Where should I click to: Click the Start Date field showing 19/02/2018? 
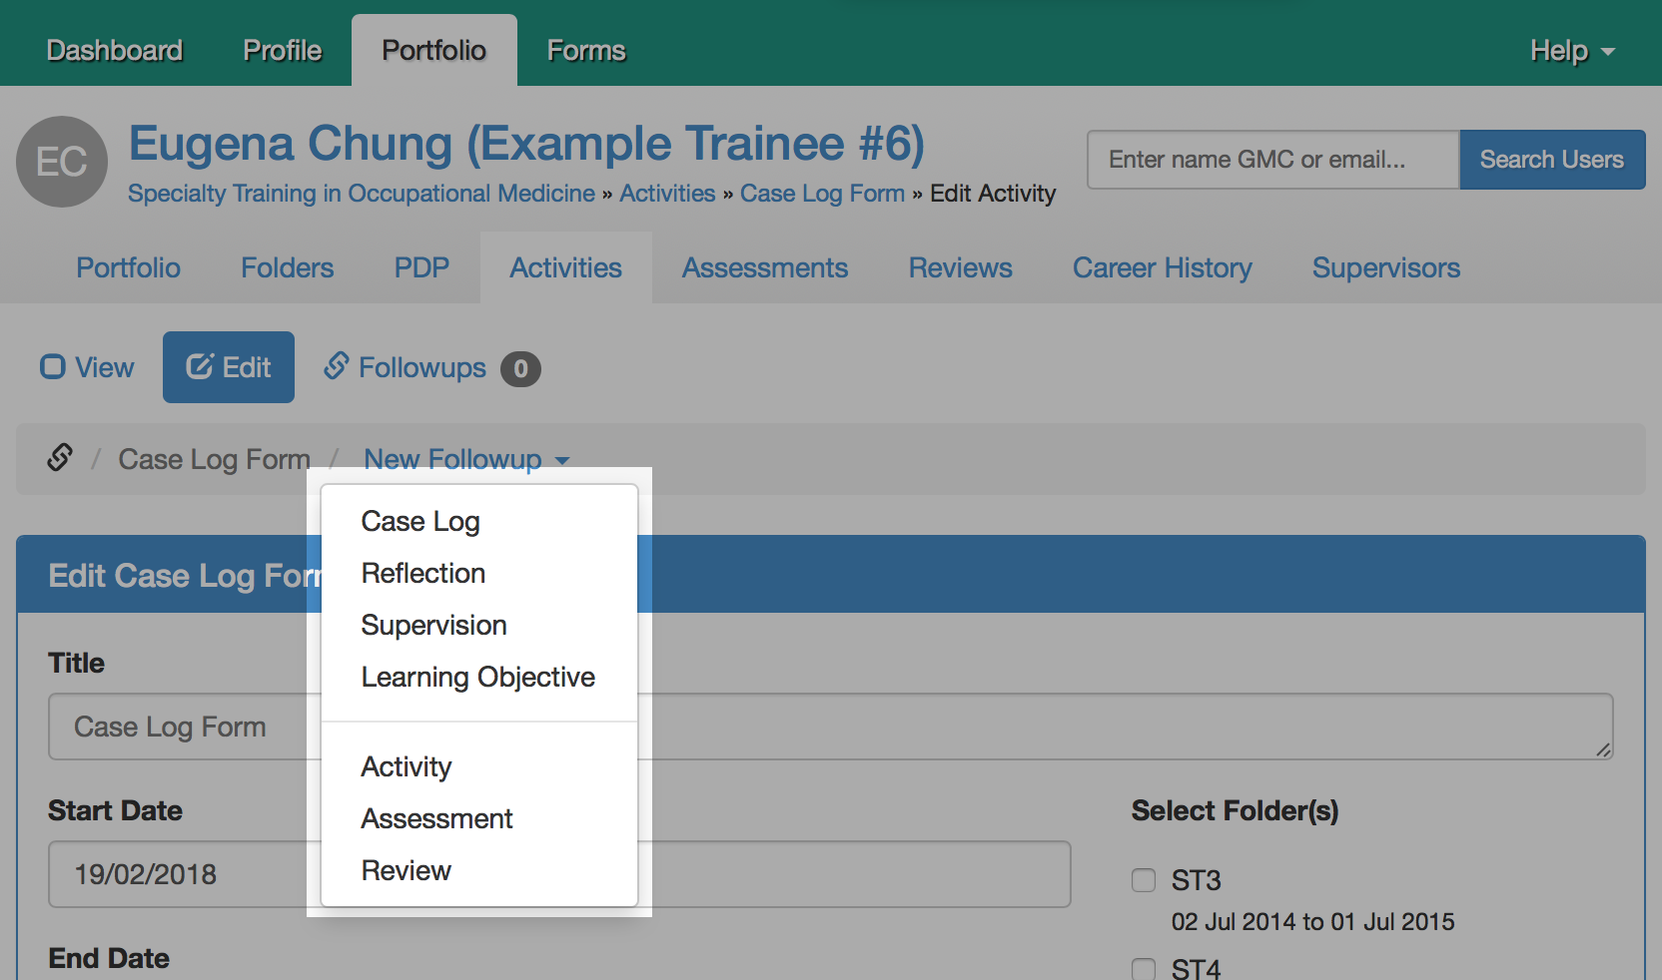point(559,874)
